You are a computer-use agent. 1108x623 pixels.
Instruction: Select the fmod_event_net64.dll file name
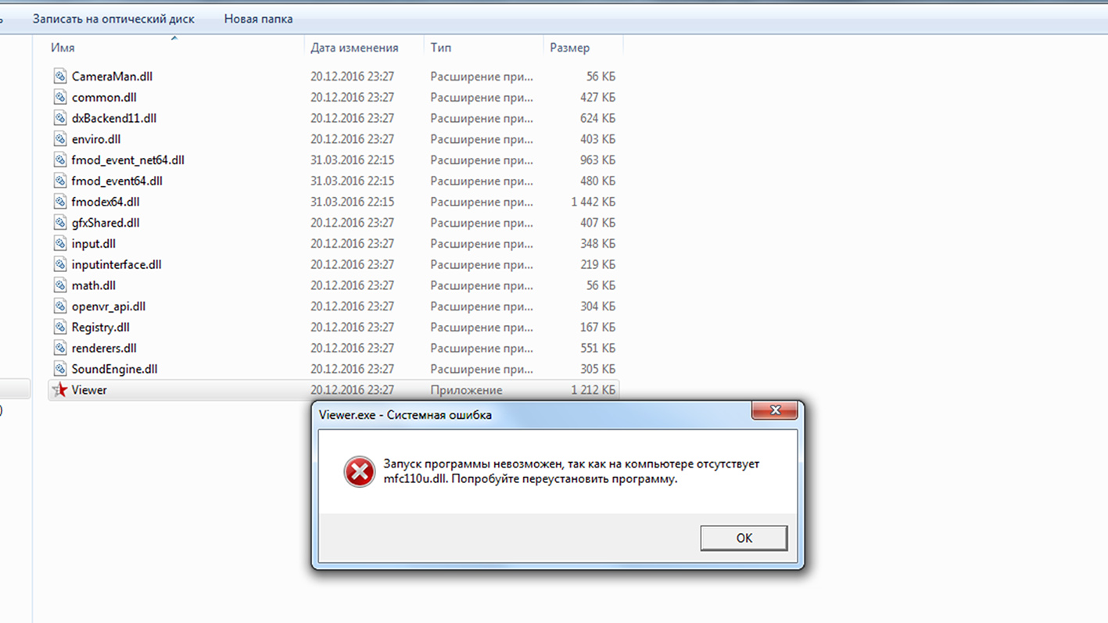click(x=127, y=159)
